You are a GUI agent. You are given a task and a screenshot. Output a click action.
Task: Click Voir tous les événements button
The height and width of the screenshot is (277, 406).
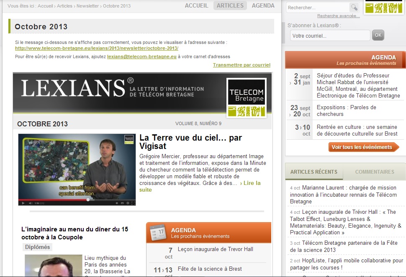(364, 147)
